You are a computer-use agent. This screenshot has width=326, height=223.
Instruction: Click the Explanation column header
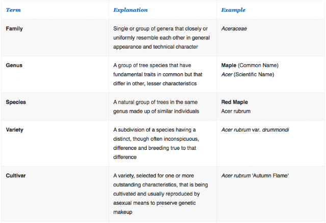(x=130, y=10)
